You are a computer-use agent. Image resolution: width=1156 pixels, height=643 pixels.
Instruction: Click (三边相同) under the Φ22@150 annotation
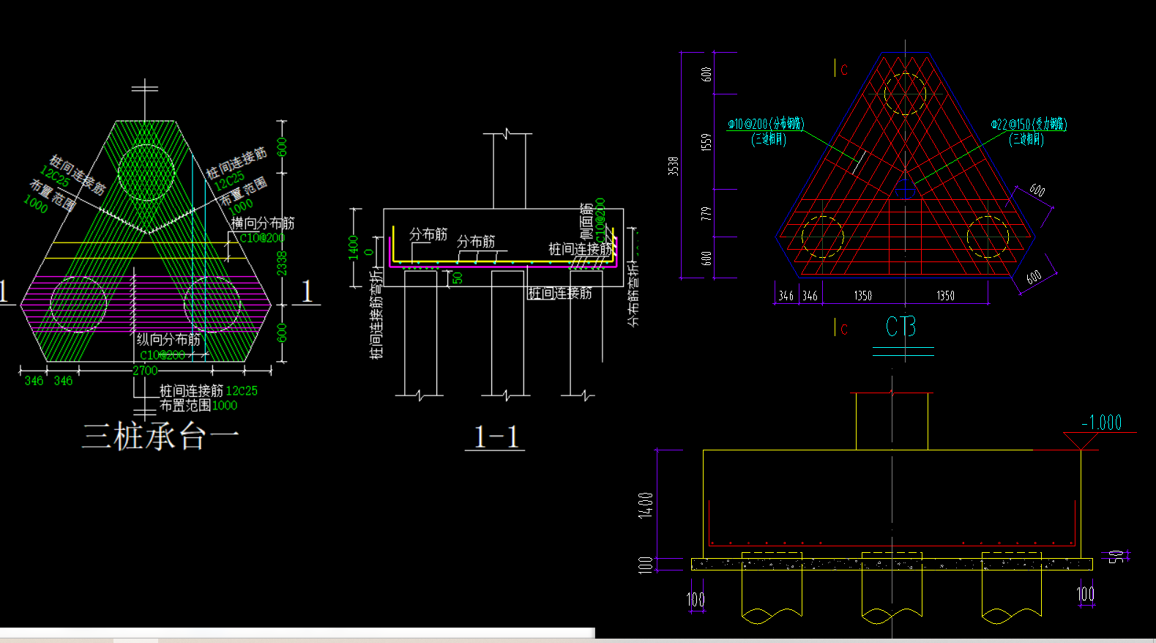pyautogui.click(x=1026, y=139)
